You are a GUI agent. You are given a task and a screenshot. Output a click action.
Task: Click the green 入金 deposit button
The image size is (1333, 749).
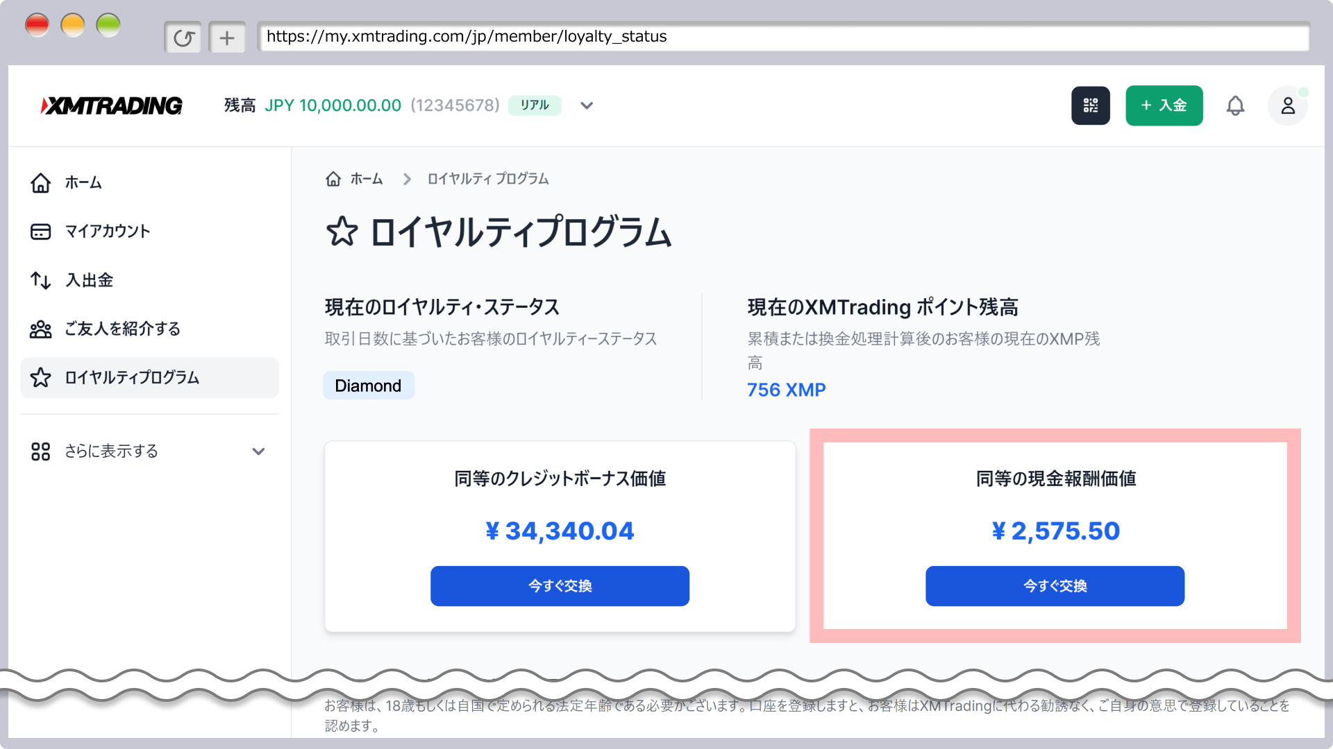(1164, 105)
